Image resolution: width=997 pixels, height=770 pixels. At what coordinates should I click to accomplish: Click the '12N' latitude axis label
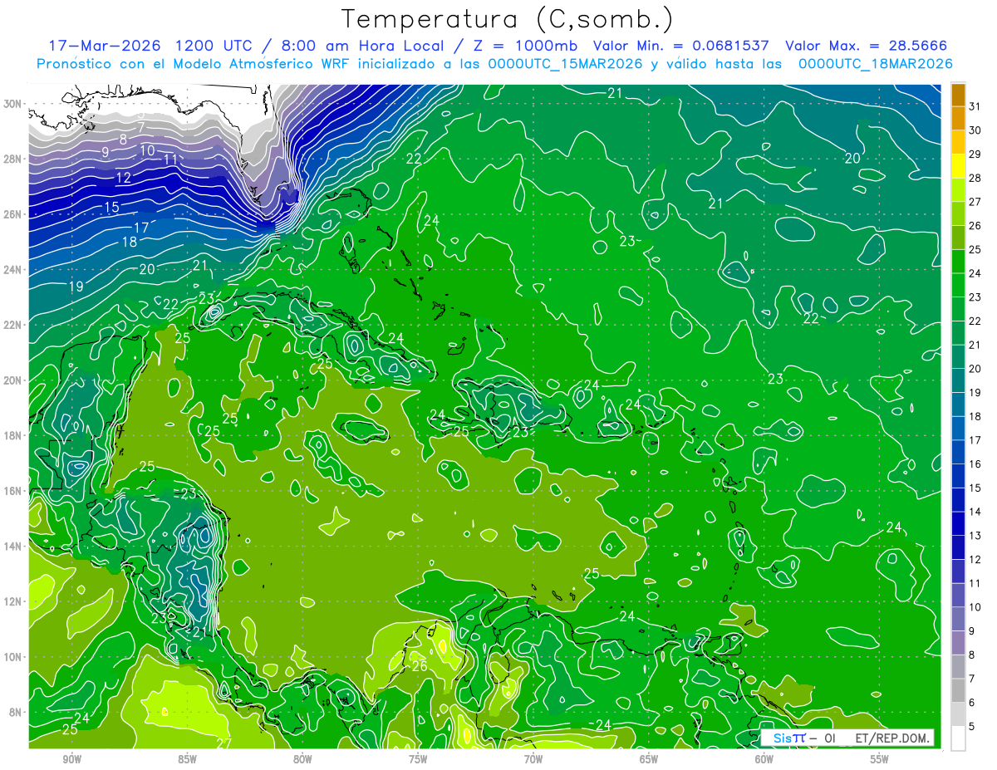coord(13,601)
